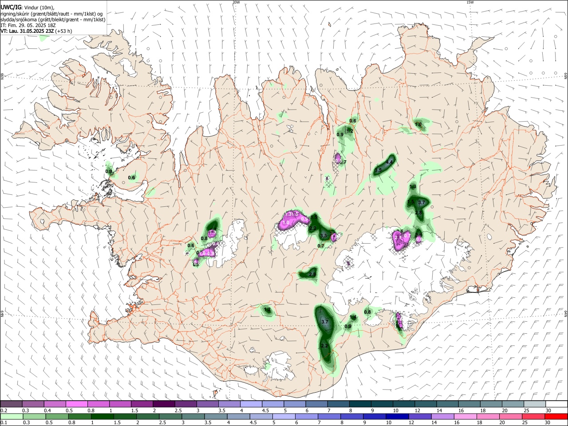568x426 pixels.
Task: Click the 1.0 value in the far northeast rain patch
Action: (x=418, y=125)
